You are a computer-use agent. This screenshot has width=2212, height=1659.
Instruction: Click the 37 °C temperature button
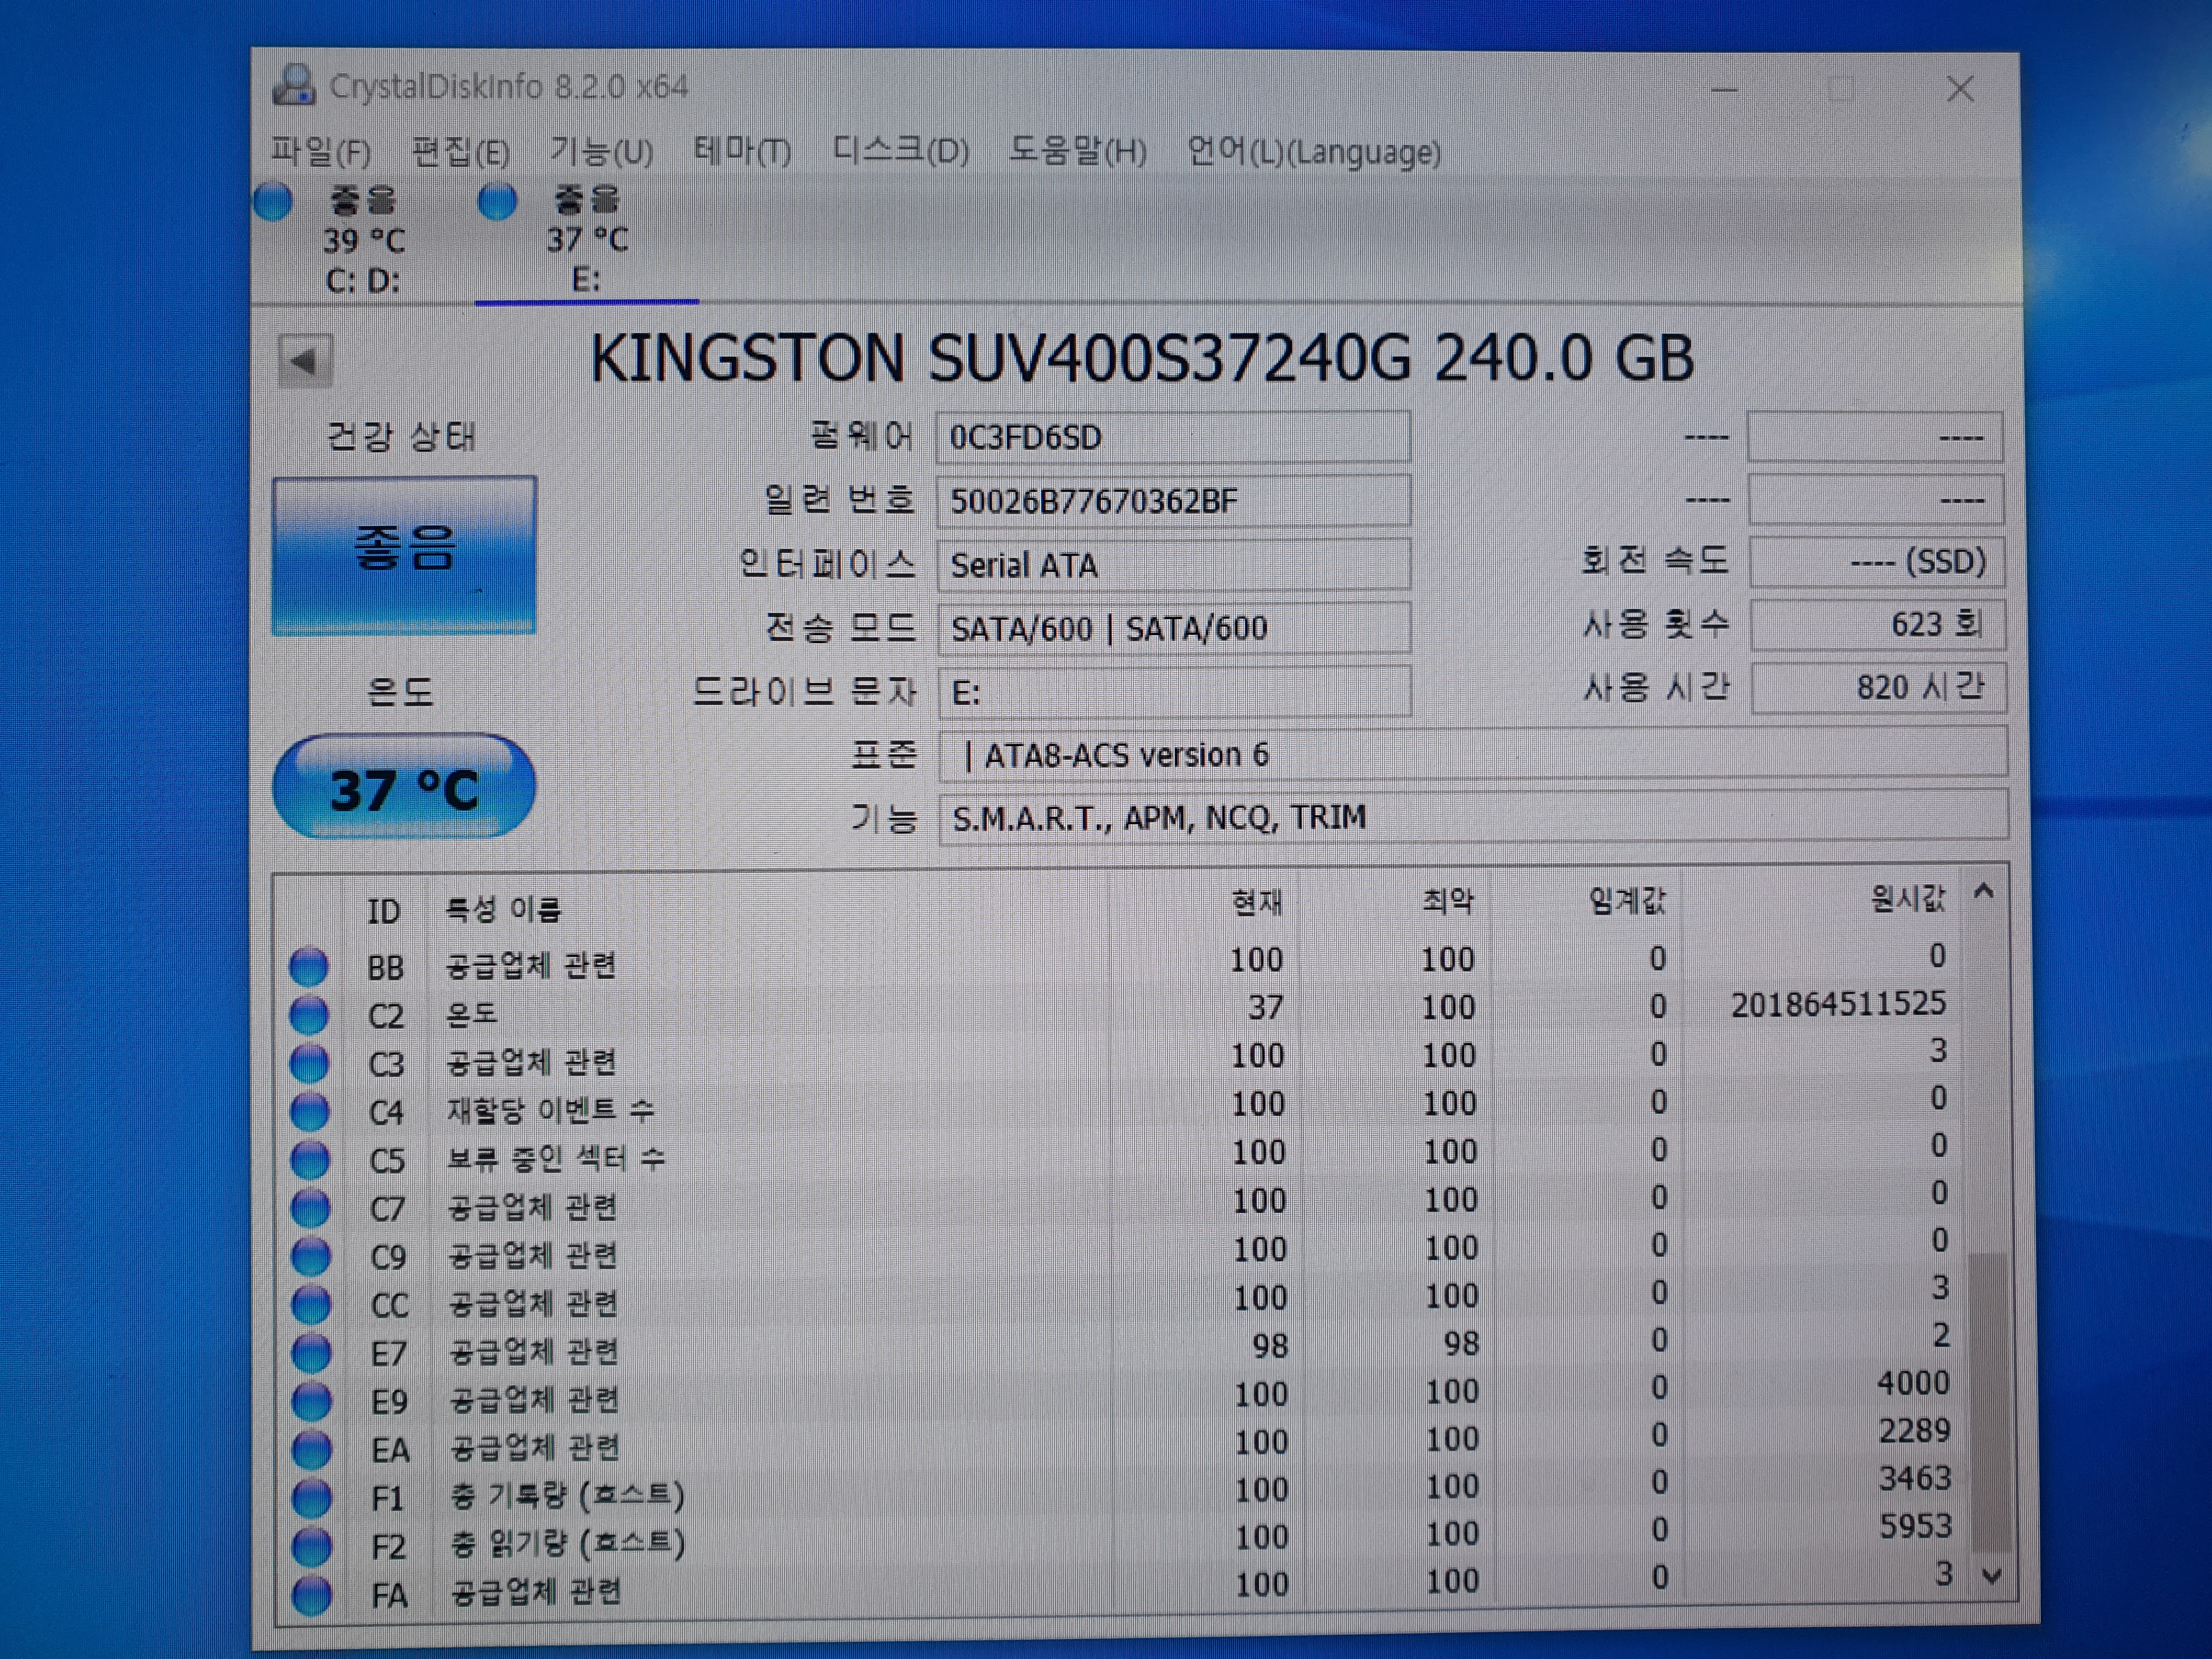(x=404, y=787)
